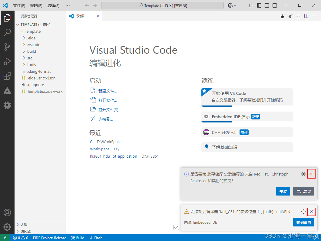Click Flash in the status bar
Viewport: 321px width, 241px height.
pyautogui.click(x=96, y=238)
